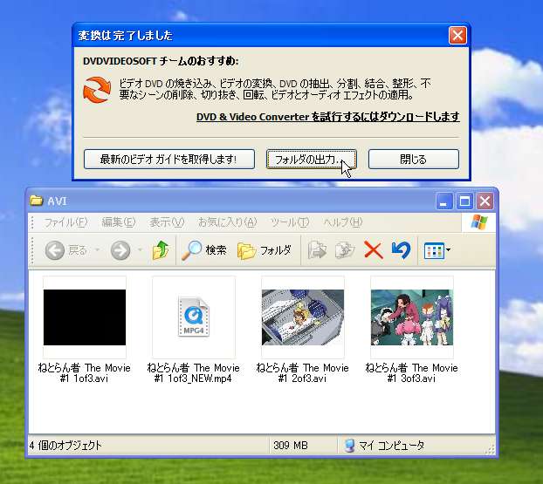The image size is (543, 484).
Task: Click the Forward arrow in AVI window
Action: click(x=120, y=250)
